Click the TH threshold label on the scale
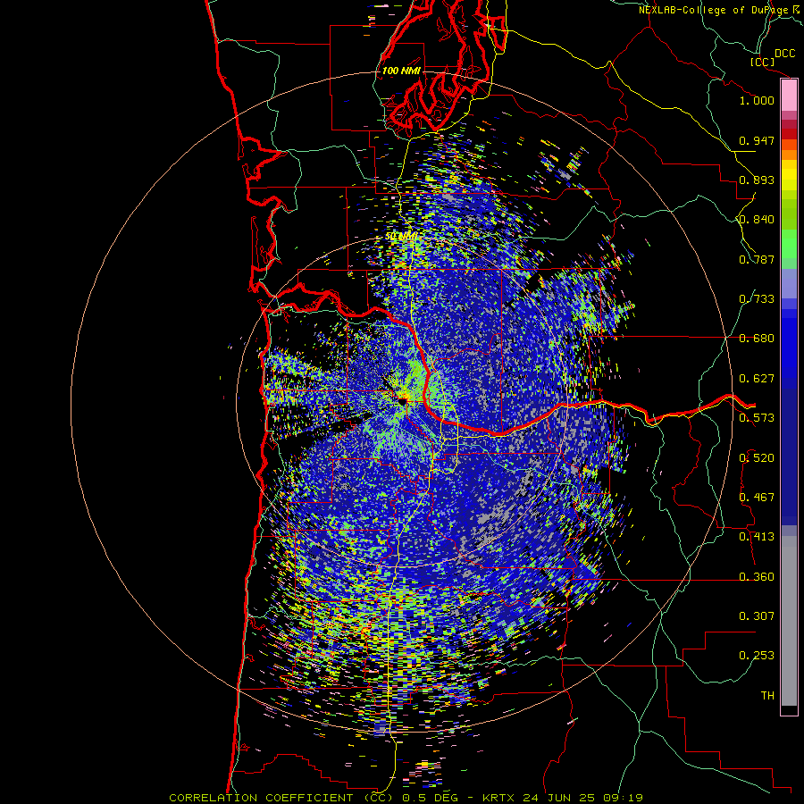This screenshot has width=804, height=804. coord(767,696)
